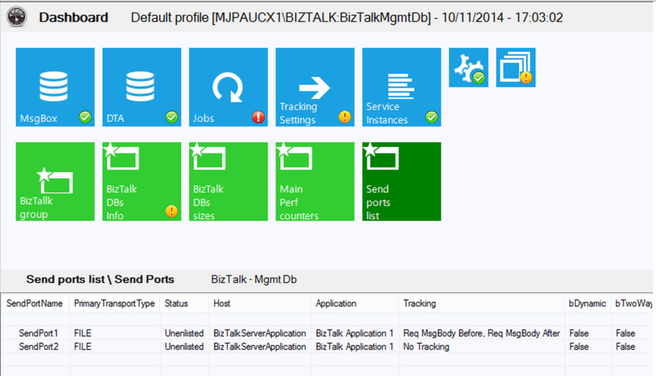
Task: Click BizTalkServerApplication host in SendPort1 row
Action: (x=260, y=333)
